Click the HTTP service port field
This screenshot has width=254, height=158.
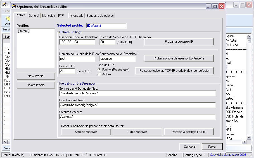[x=107, y=42]
